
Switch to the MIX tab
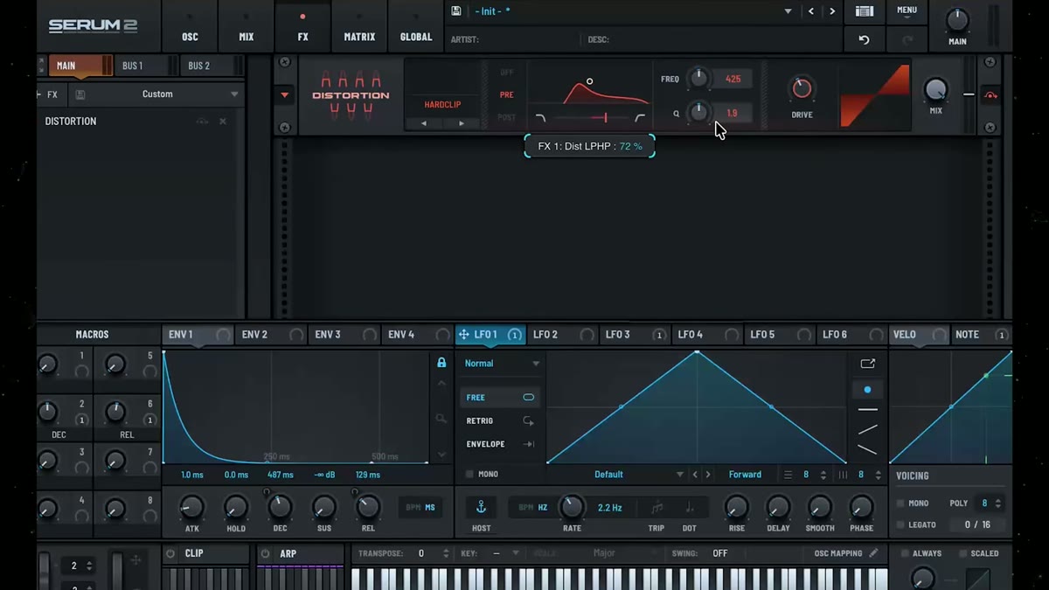pyautogui.click(x=247, y=27)
